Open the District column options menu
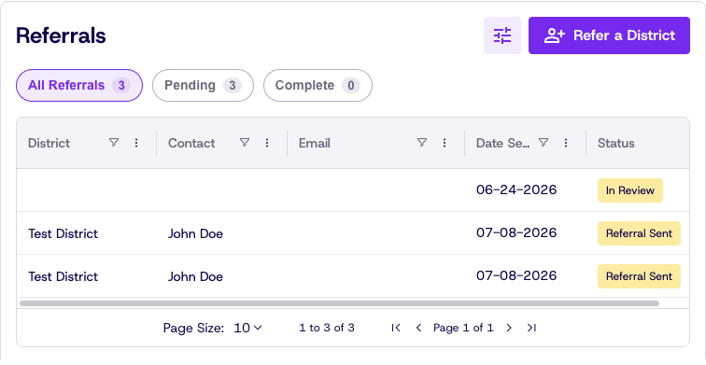The height and width of the screenshot is (365, 706). (136, 143)
